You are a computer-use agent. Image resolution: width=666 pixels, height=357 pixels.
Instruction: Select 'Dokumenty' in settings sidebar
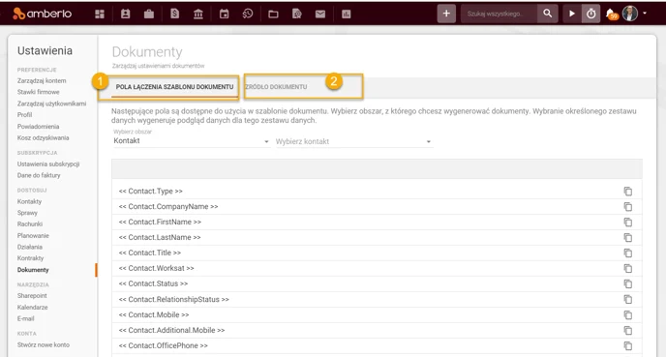pos(33,270)
